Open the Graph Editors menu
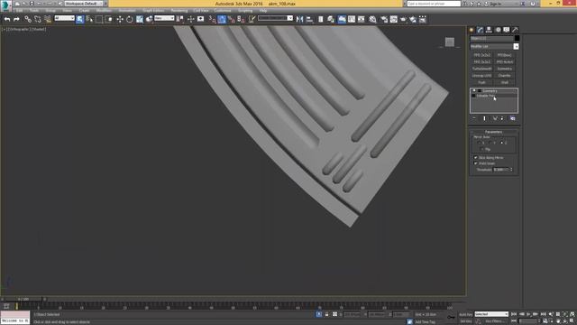Image resolution: width=577 pixels, height=325 pixels. pos(153,11)
